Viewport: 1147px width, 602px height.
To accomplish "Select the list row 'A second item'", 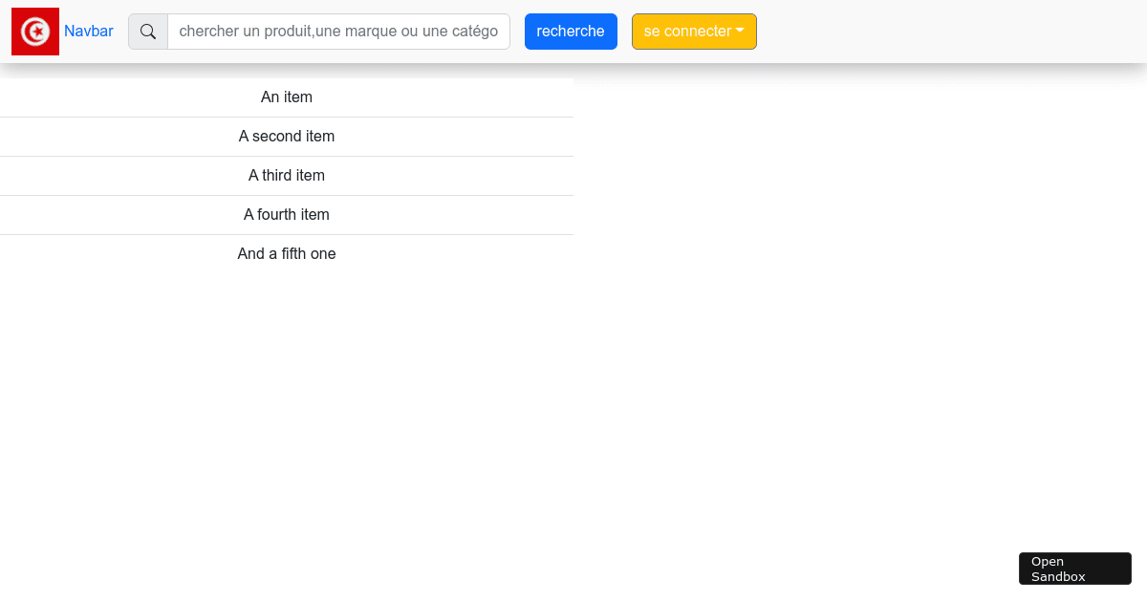I will (287, 137).
